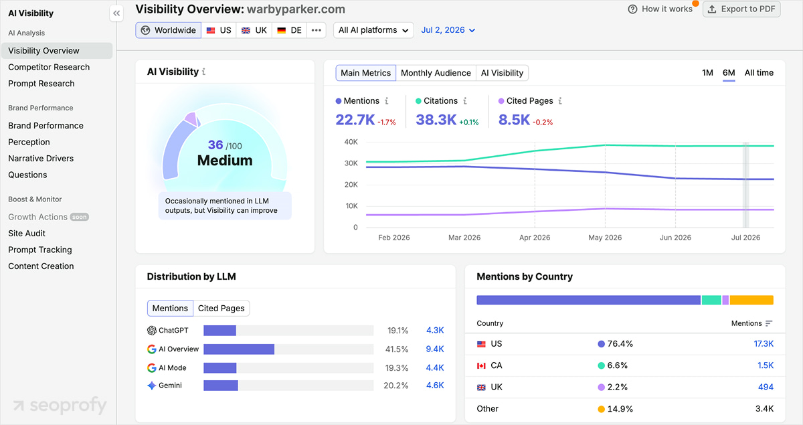
Task: Click the Cited Pages info icon
Action: (560, 101)
